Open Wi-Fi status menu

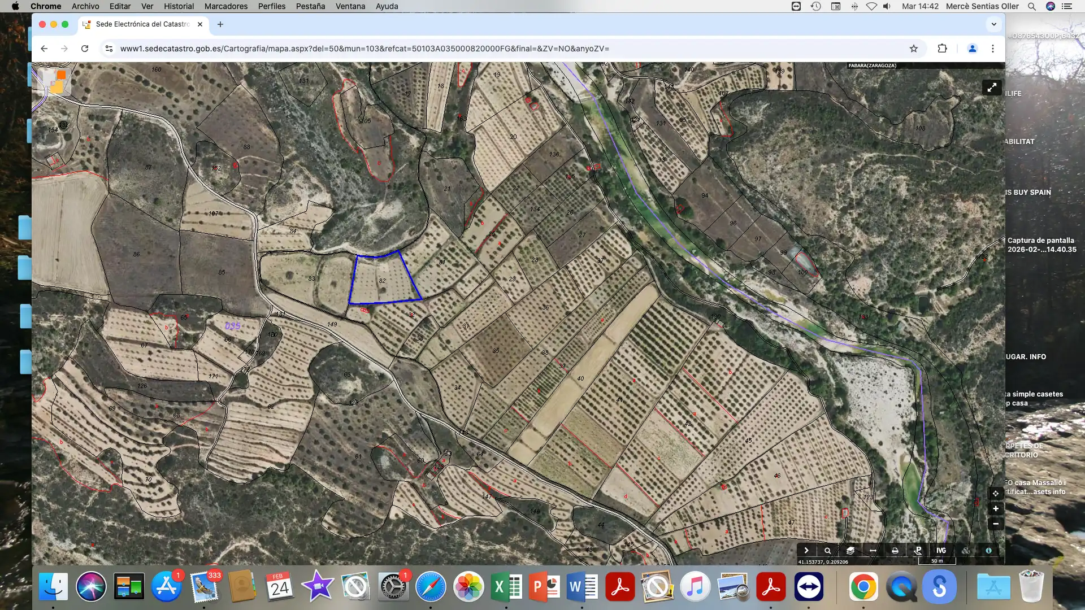click(871, 6)
